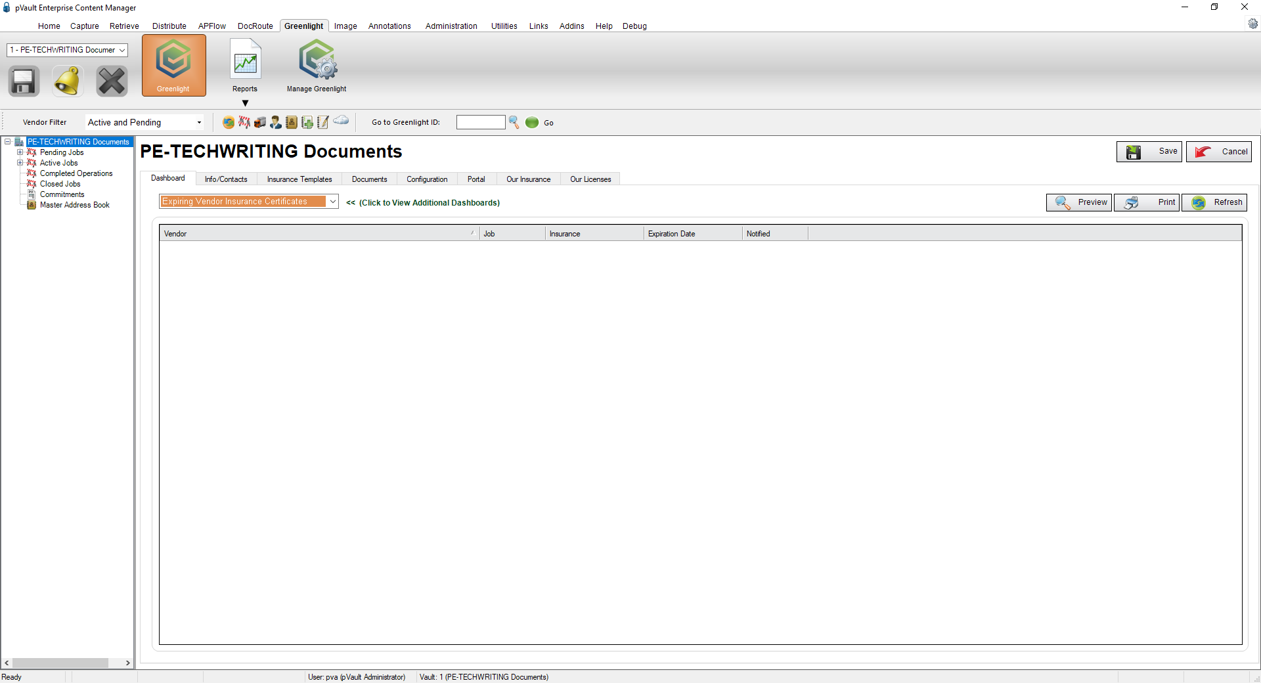This screenshot has height=683, width=1261.
Task: Click the red barrier jobs toolbar icon
Action: point(244,122)
